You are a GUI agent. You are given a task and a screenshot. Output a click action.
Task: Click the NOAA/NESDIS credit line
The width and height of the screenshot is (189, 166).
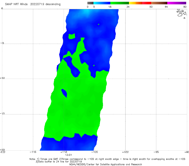pyautogui.click(x=105, y=164)
